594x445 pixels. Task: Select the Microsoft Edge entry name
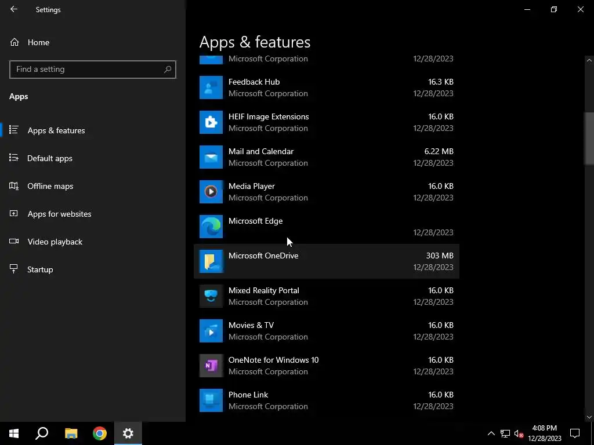coord(255,221)
